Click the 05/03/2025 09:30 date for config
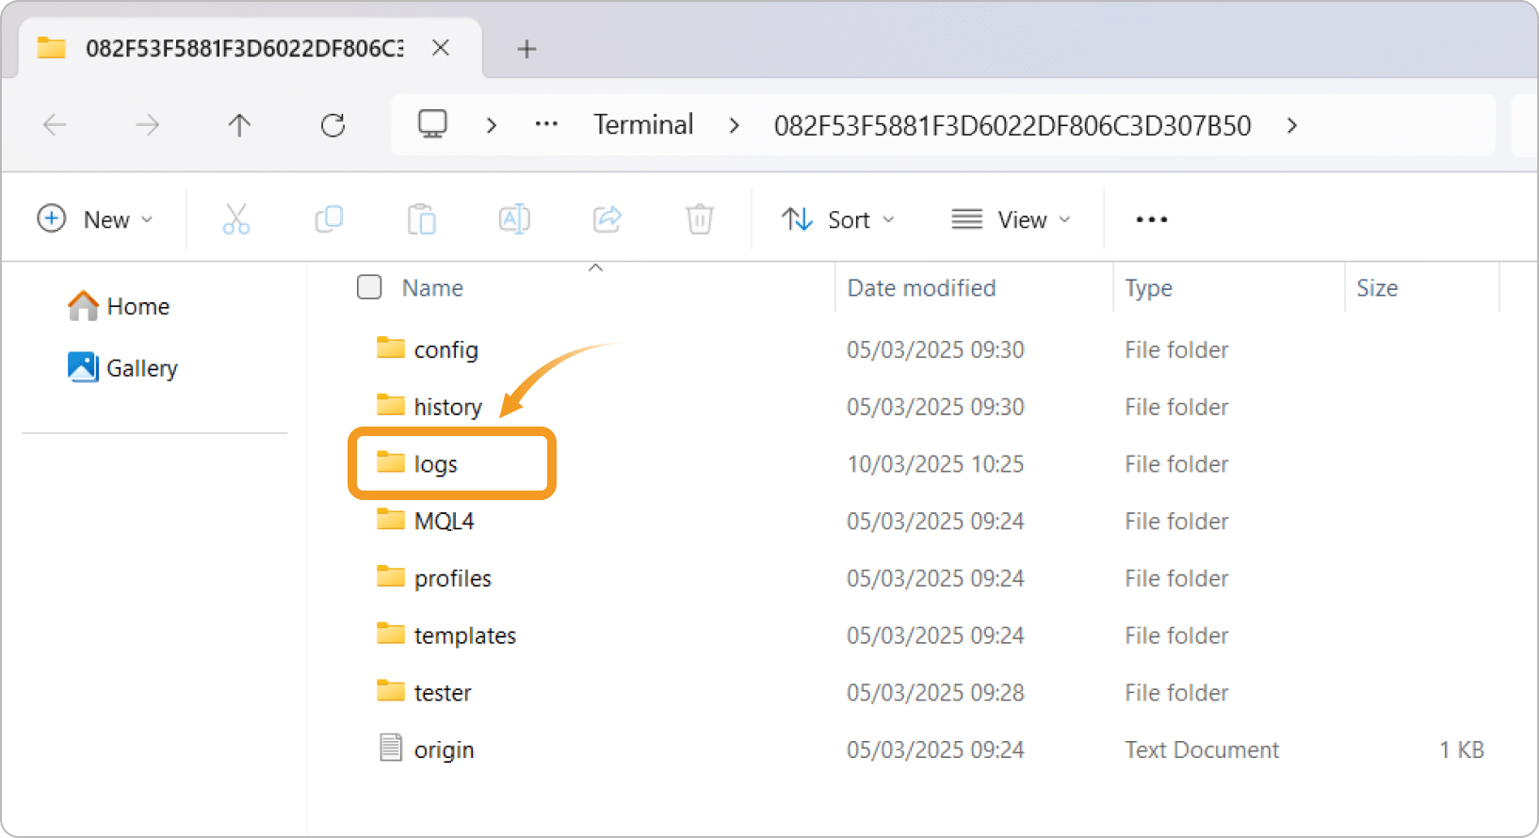The image size is (1539, 838). coord(935,350)
